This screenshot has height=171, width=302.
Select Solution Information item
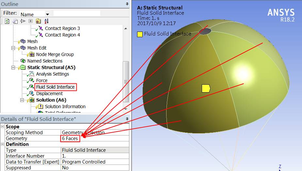click(x=65, y=107)
